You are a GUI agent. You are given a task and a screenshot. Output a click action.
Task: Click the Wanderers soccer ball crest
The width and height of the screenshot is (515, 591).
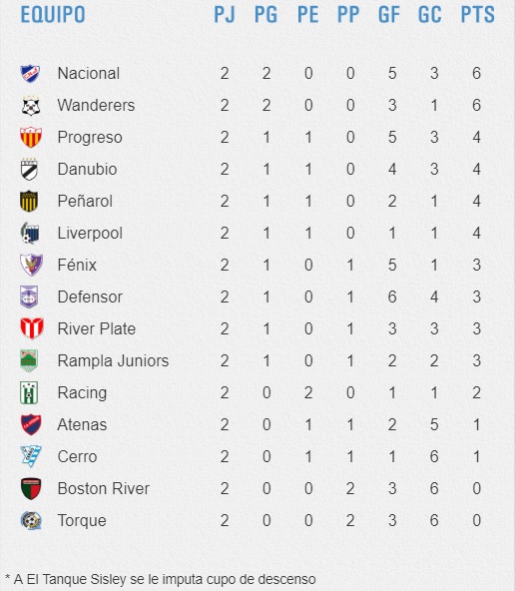31,106
